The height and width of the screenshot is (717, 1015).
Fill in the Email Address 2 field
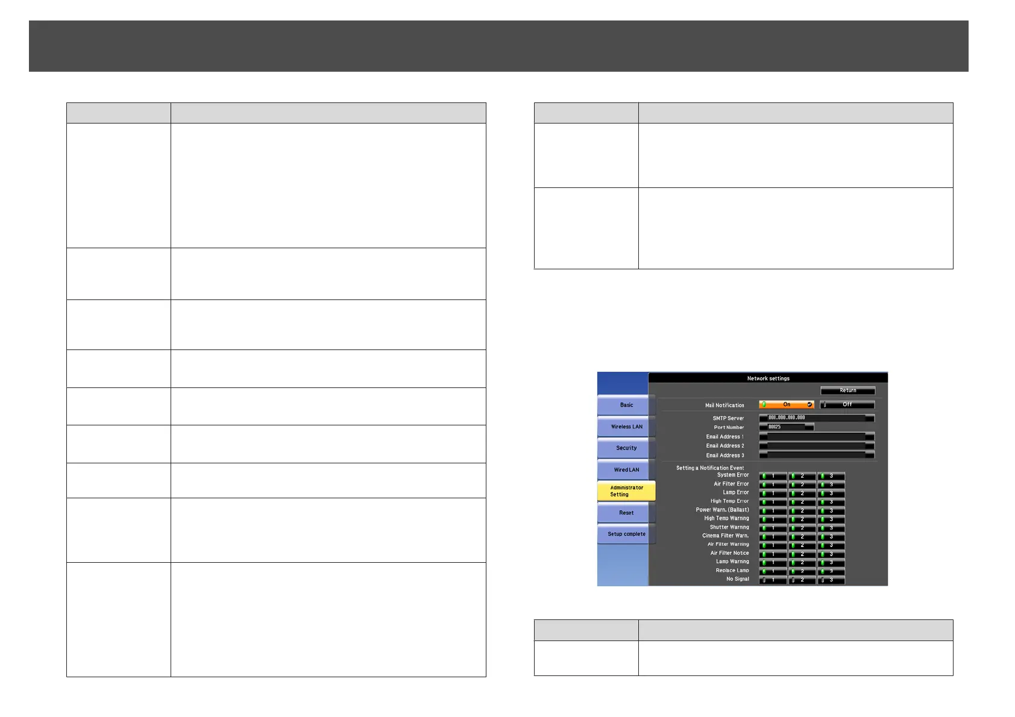817,446
